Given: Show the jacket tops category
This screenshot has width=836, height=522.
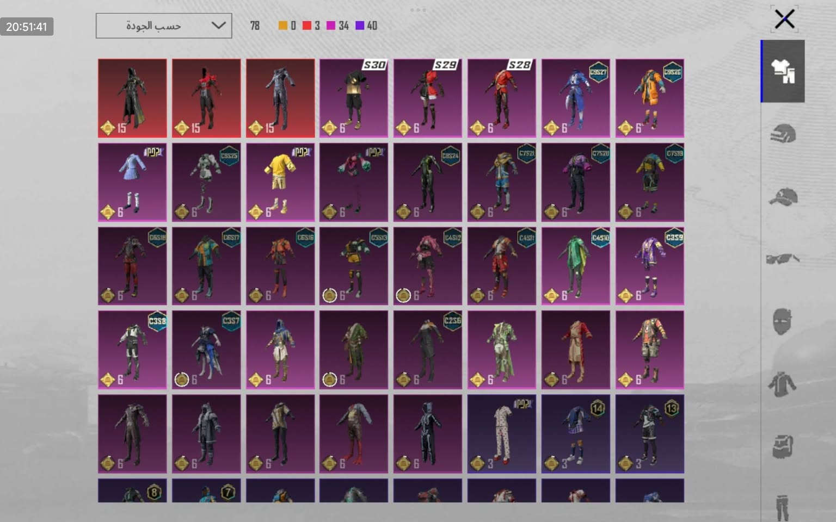Looking at the screenshot, I should click(x=782, y=384).
